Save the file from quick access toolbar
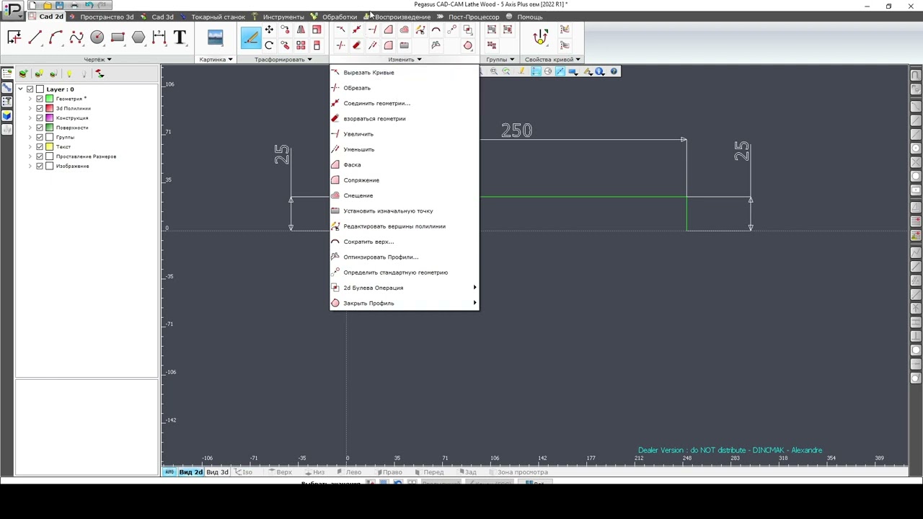The width and height of the screenshot is (923, 519). pos(60,5)
